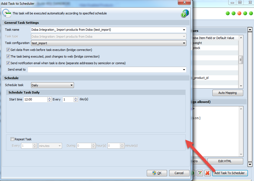Viewport: 254px width, 181px height.
Task: Click Edit HTML button in background window
Action: (225, 161)
